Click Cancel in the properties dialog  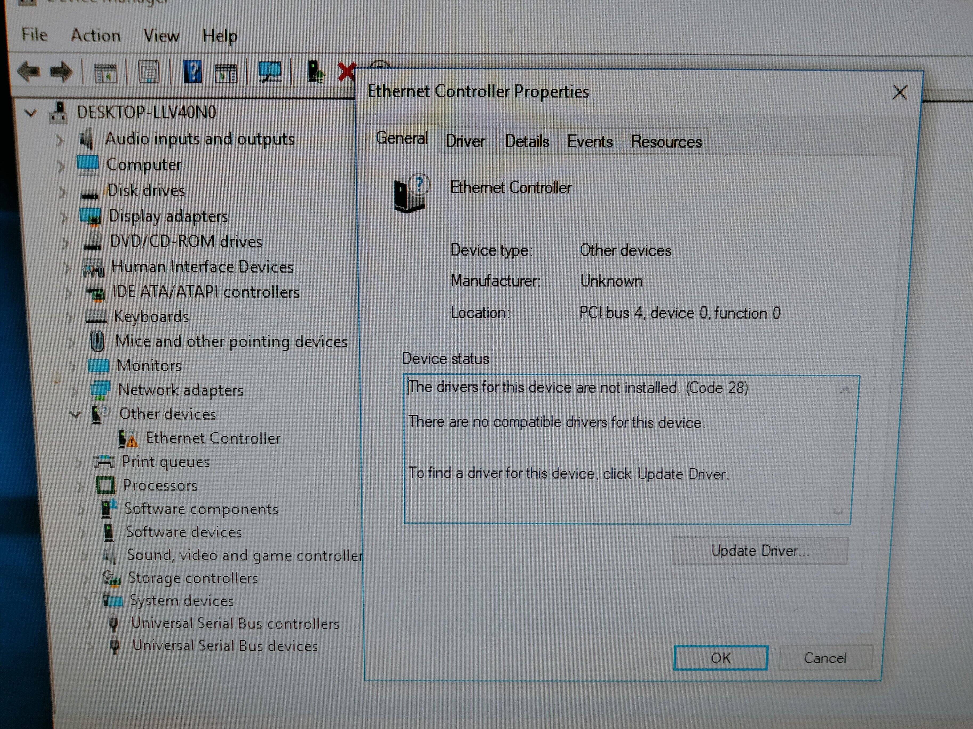coord(825,658)
